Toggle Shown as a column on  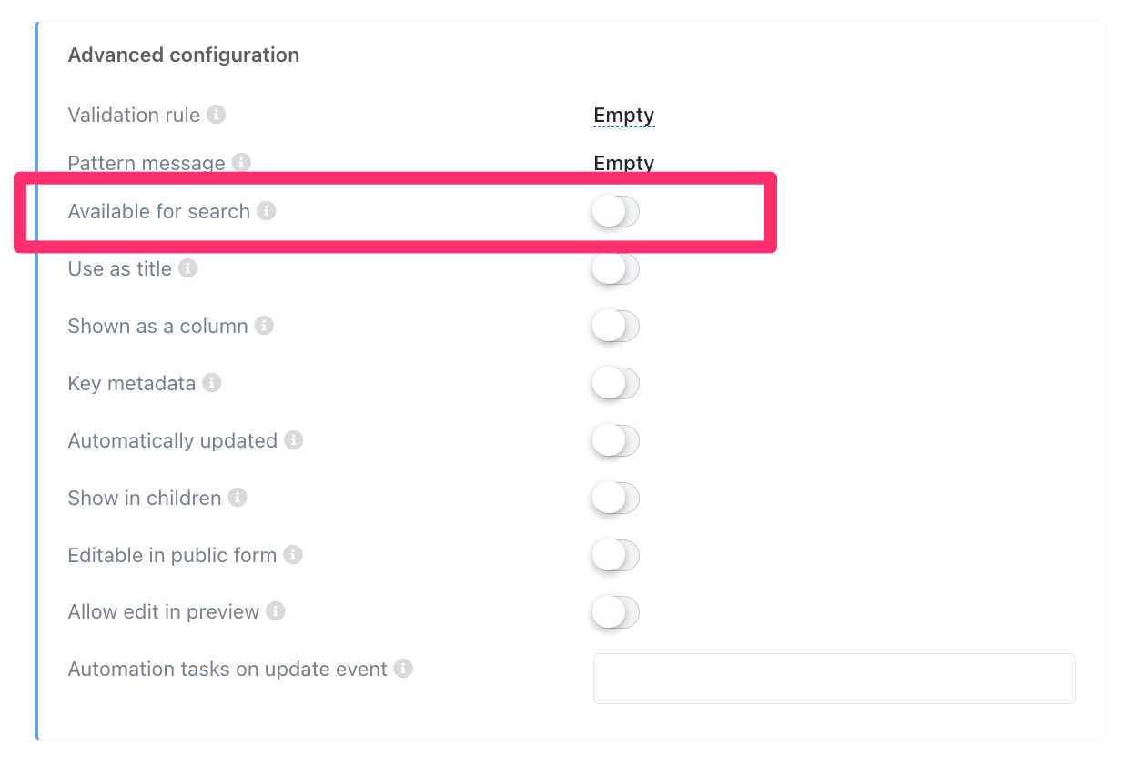[x=615, y=327]
